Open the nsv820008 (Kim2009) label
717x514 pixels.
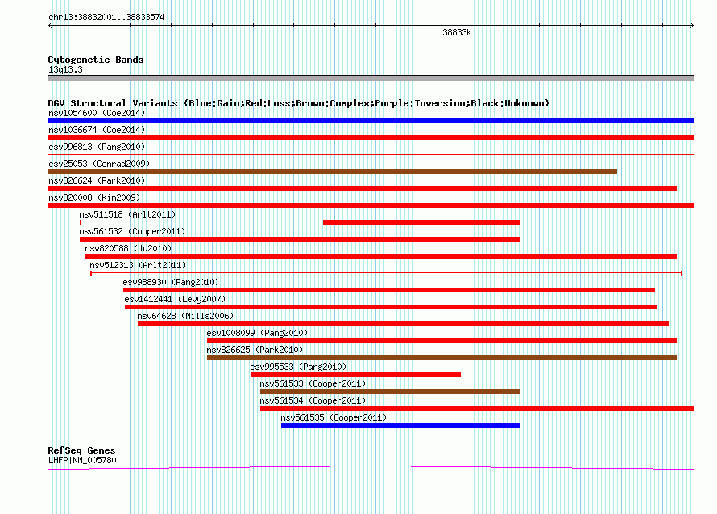point(94,197)
